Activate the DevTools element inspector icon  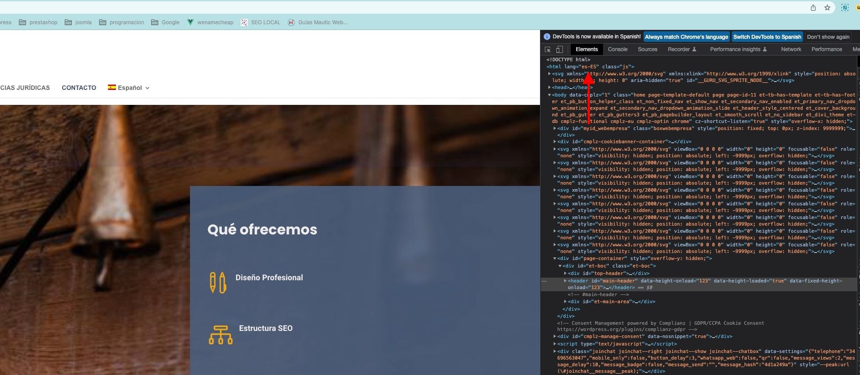(547, 49)
